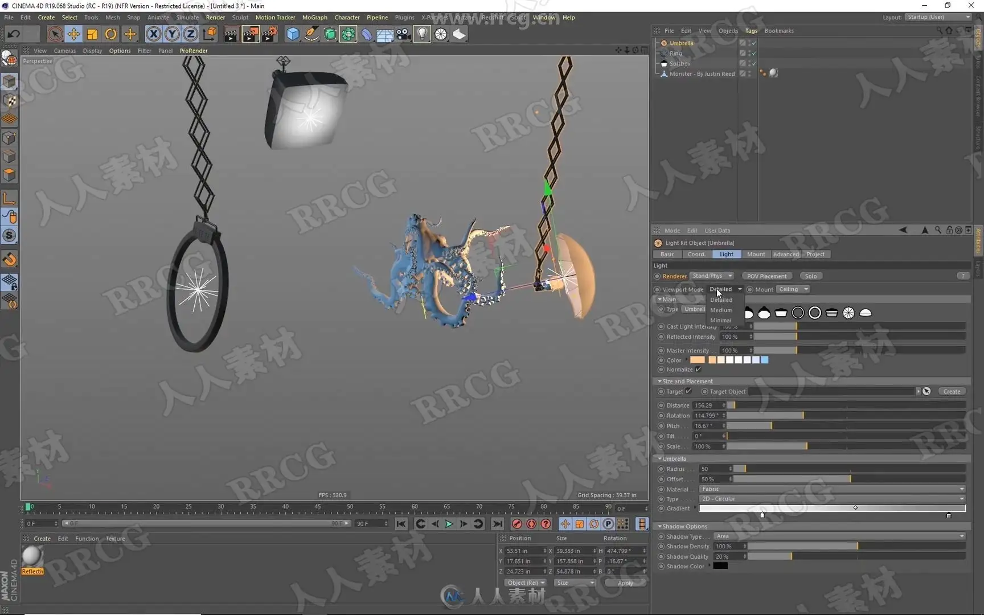
Task: Select the Monster - By Justin Reed object
Action: coord(702,74)
